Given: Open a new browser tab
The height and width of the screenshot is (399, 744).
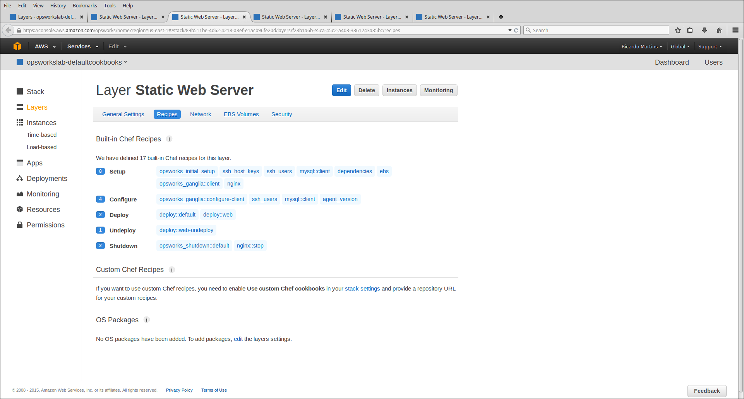Looking at the screenshot, I should [501, 17].
